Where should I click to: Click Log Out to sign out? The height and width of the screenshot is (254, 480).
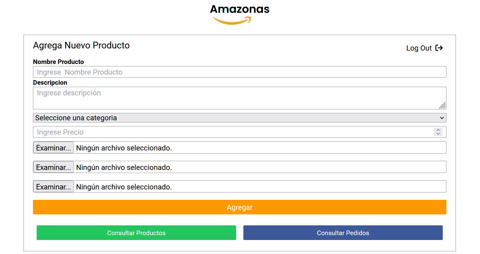[419, 48]
